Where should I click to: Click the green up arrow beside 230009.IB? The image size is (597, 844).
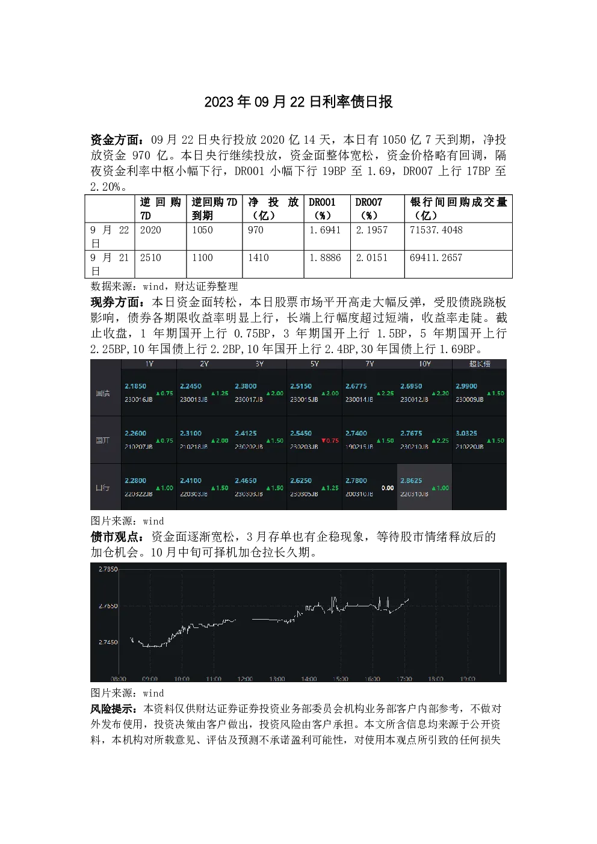pyautogui.click(x=489, y=393)
